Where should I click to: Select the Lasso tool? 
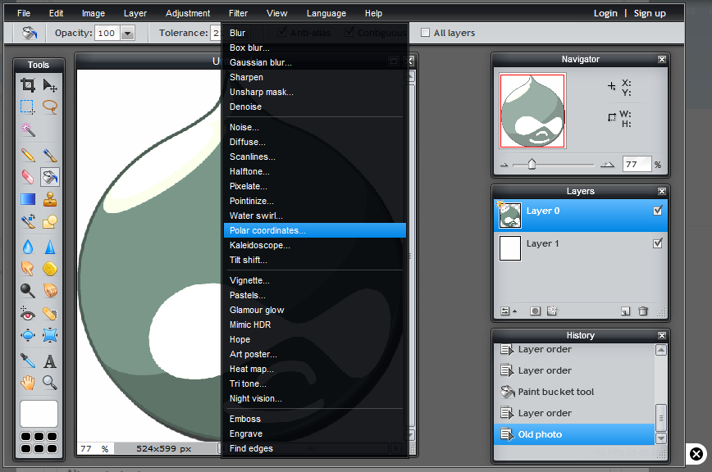pyautogui.click(x=50, y=107)
